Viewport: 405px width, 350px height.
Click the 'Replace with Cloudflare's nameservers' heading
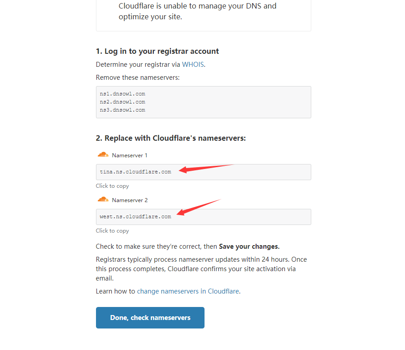(x=171, y=138)
